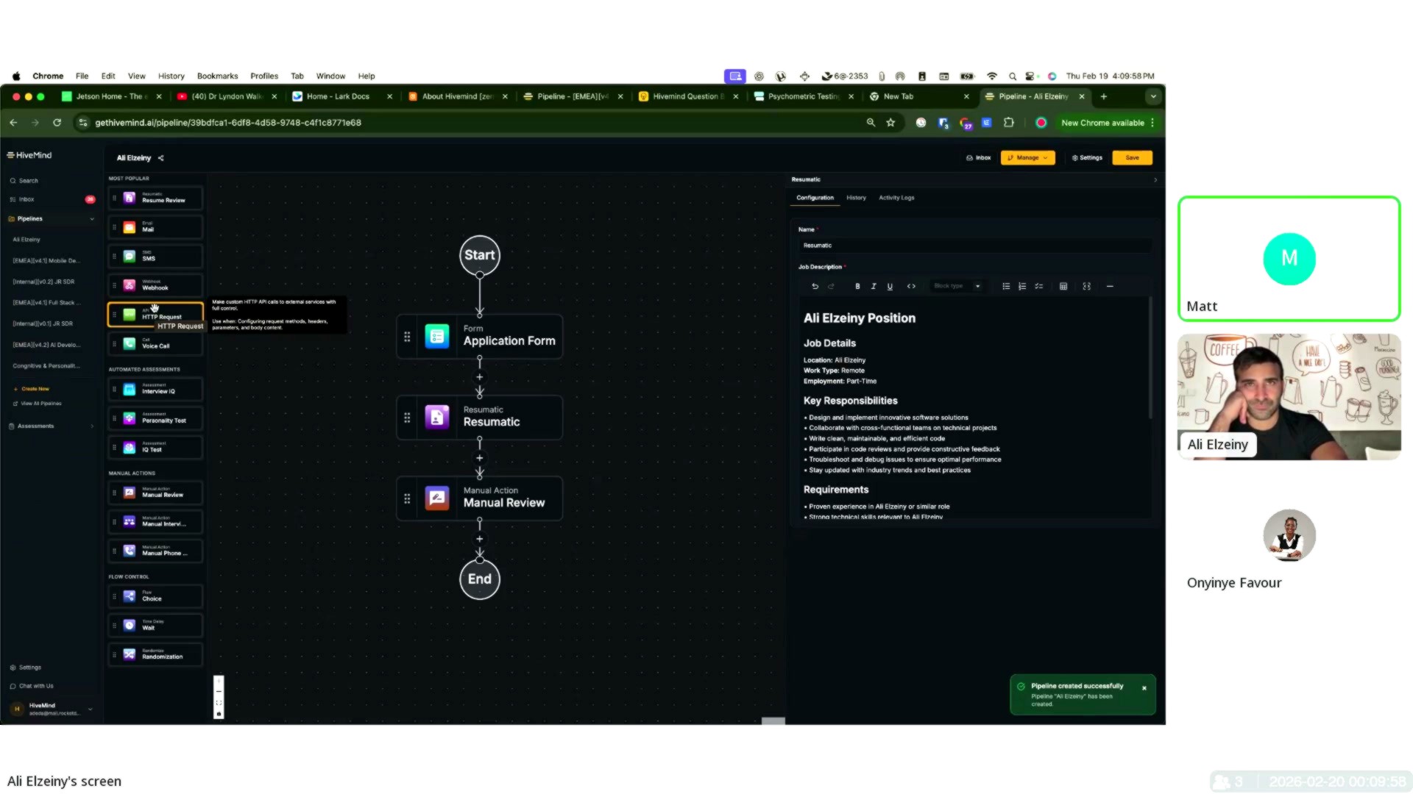Screen dimensions: 1413x794
Task: Toggle bulleted list in editor toolbar
Action: click(1006, 286)
